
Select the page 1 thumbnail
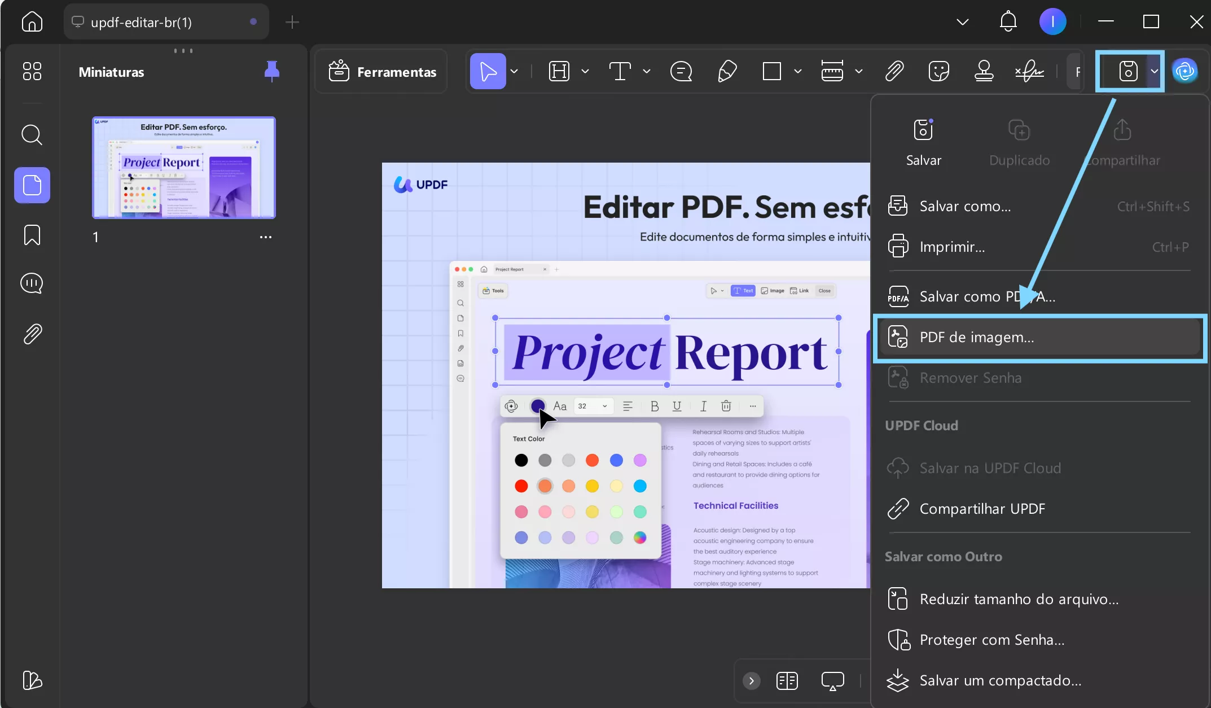pos(184,167)
